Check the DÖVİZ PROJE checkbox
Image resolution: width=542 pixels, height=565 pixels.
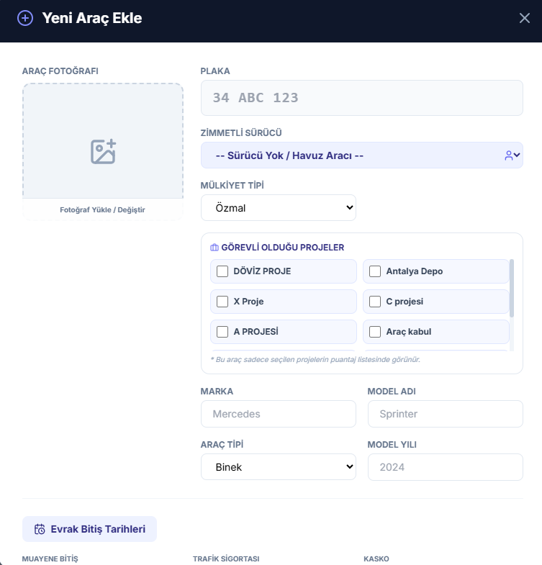tap(222, 271)
